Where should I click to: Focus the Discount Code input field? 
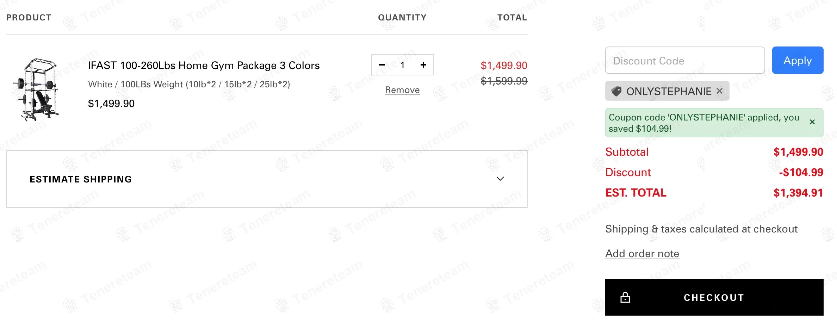coord(684,61)
